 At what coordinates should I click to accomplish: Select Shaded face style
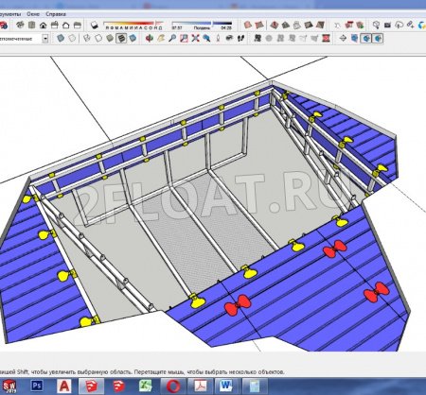click(x=110, y=39)
